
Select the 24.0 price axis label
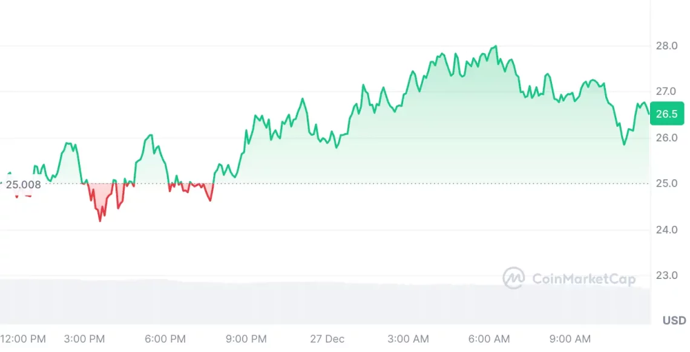(666, 230)
